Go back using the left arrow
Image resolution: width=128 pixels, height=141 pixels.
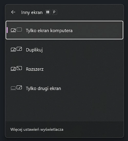(13, 12)
